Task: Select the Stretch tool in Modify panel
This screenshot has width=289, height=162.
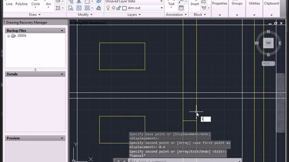Action: click(71, 8)
